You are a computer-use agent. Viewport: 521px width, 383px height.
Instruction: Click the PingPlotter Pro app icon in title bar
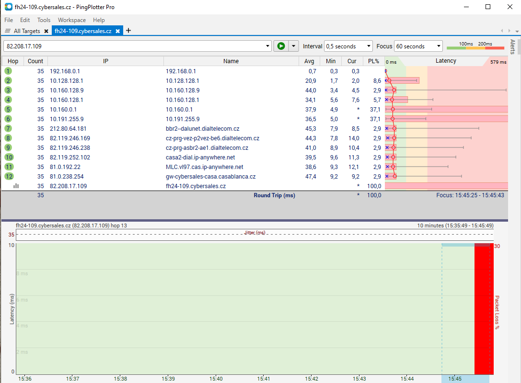pos(8,7)
